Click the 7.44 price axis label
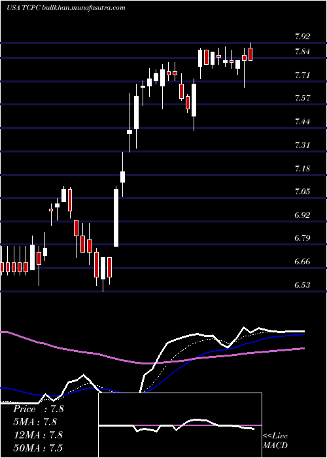Image resolution: width=327 pixels, height=458 pixels. [x=302, y=122]
